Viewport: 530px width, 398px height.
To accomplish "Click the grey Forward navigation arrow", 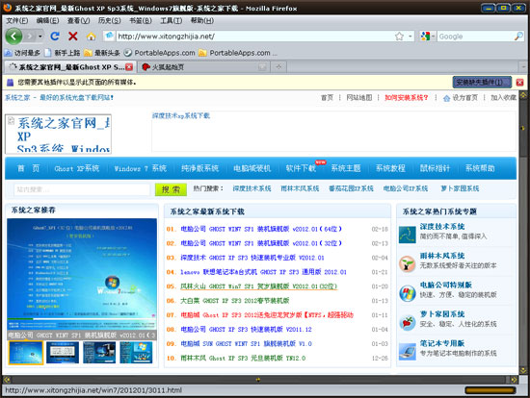I will (30, 36).
